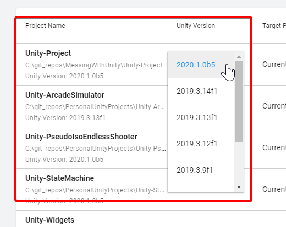Choose 2019.3.9f1 version entry
Viewport: 286px width, 227px height.
[x=201, y=170]
